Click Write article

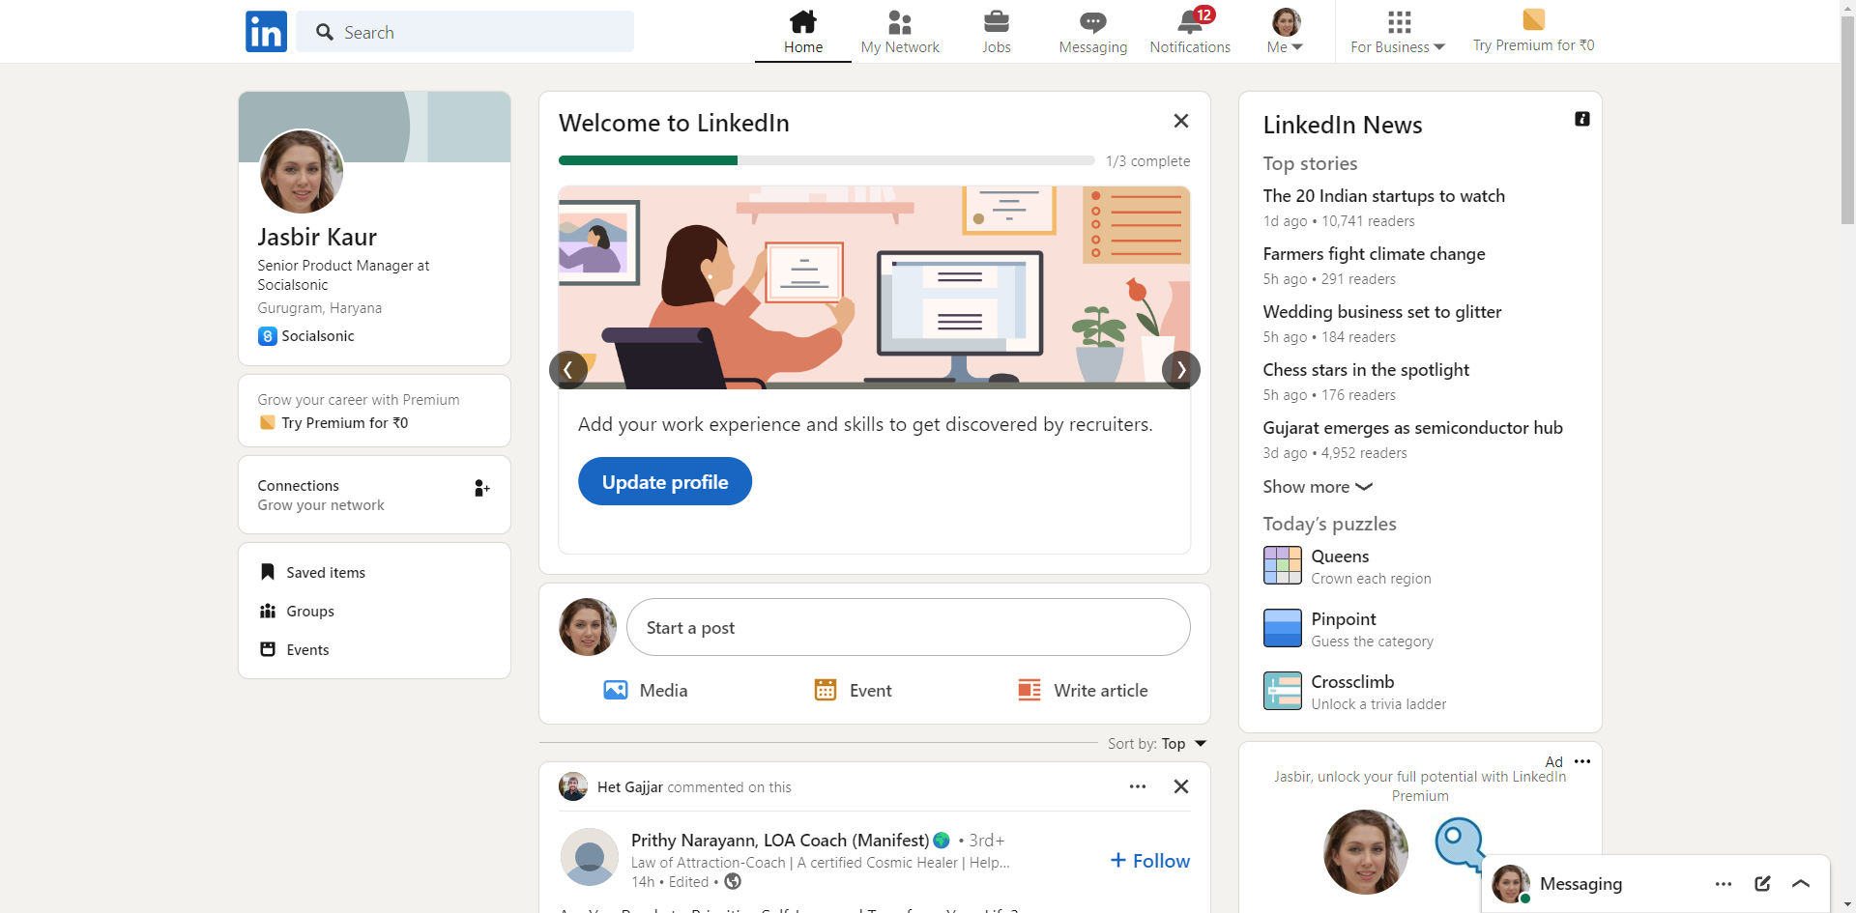pyautogui.click(x=1083, y=691)
